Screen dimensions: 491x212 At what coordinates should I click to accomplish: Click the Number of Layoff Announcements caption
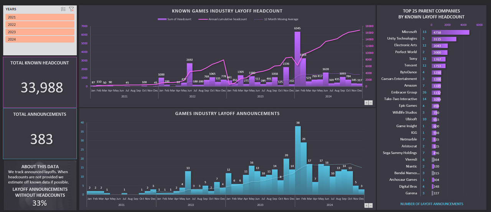click(432, 204)
